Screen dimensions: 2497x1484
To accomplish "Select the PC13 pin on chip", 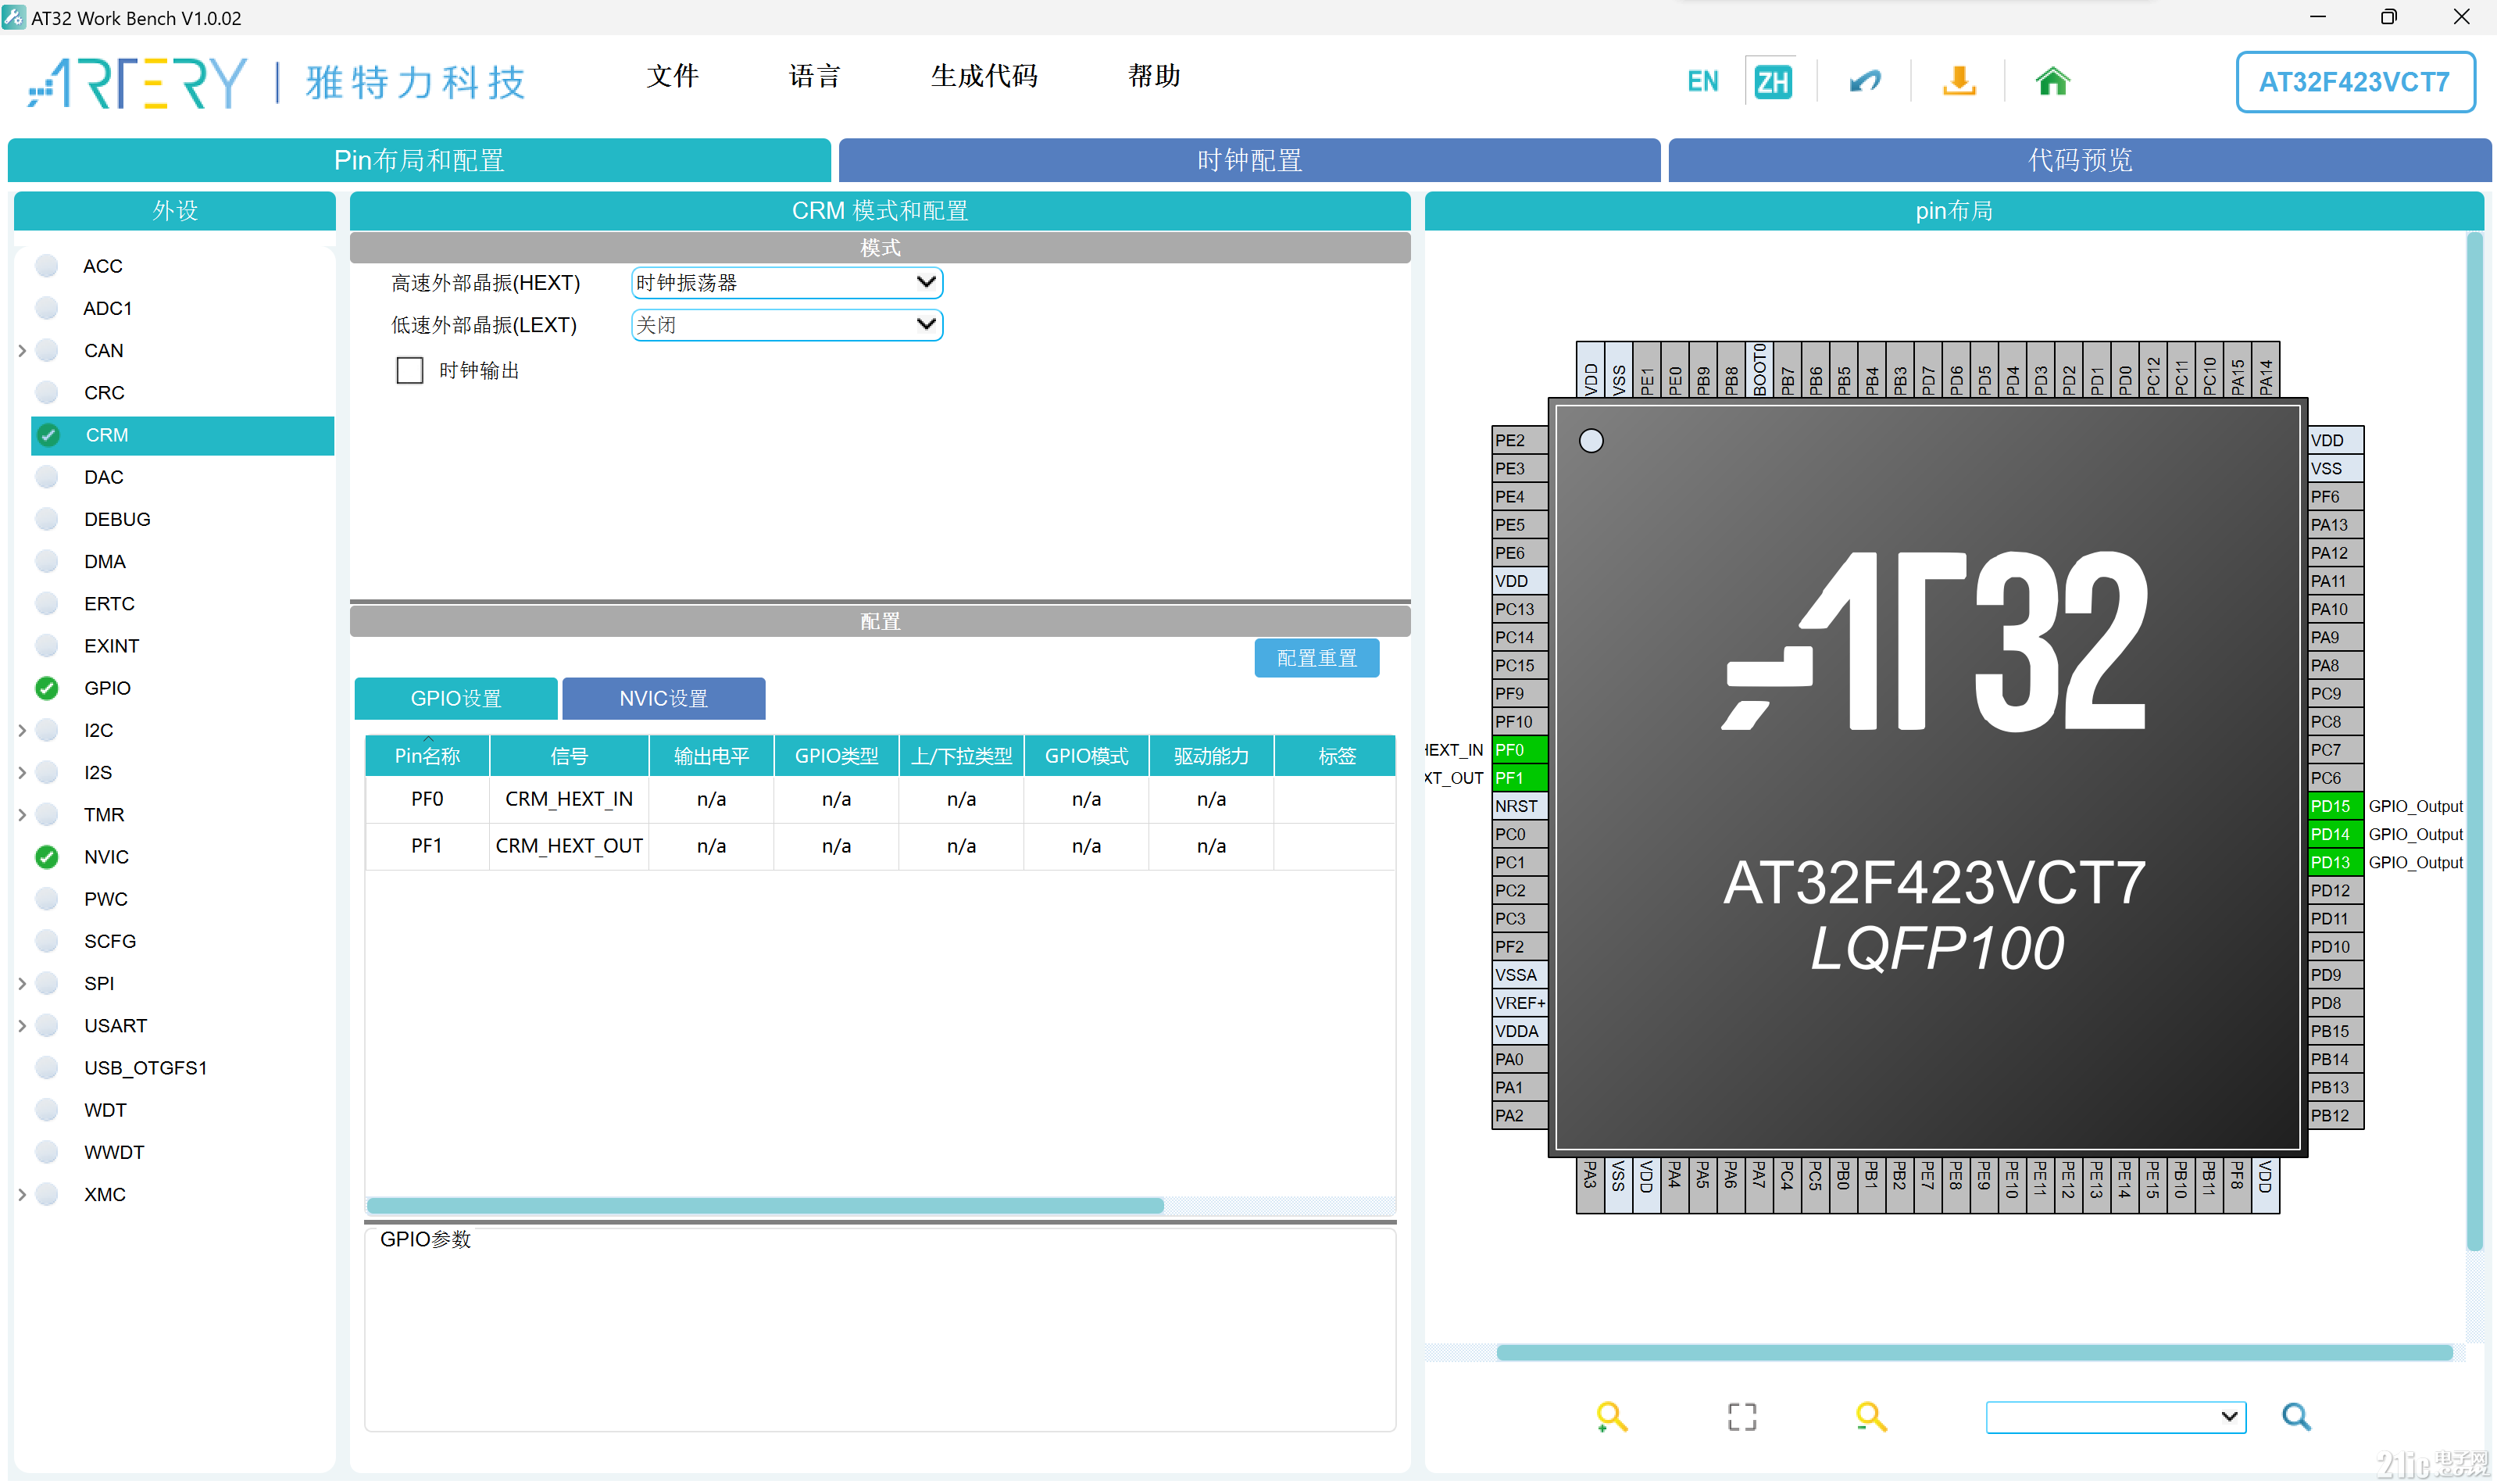I will click(1518, 609).
